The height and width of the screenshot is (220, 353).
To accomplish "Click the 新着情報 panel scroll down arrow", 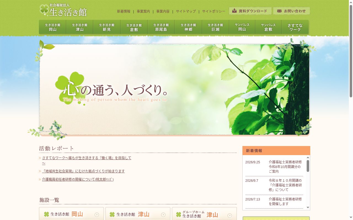I will 308,208.
